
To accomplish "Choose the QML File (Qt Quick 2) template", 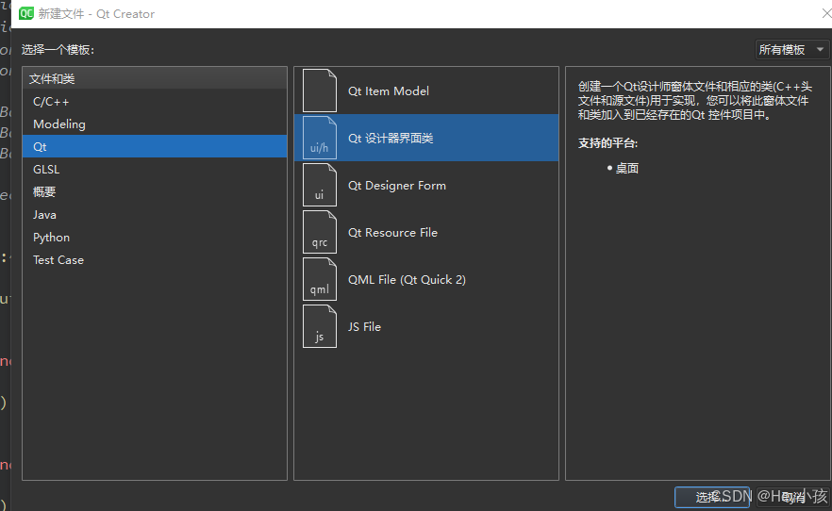I will (426, 279).
